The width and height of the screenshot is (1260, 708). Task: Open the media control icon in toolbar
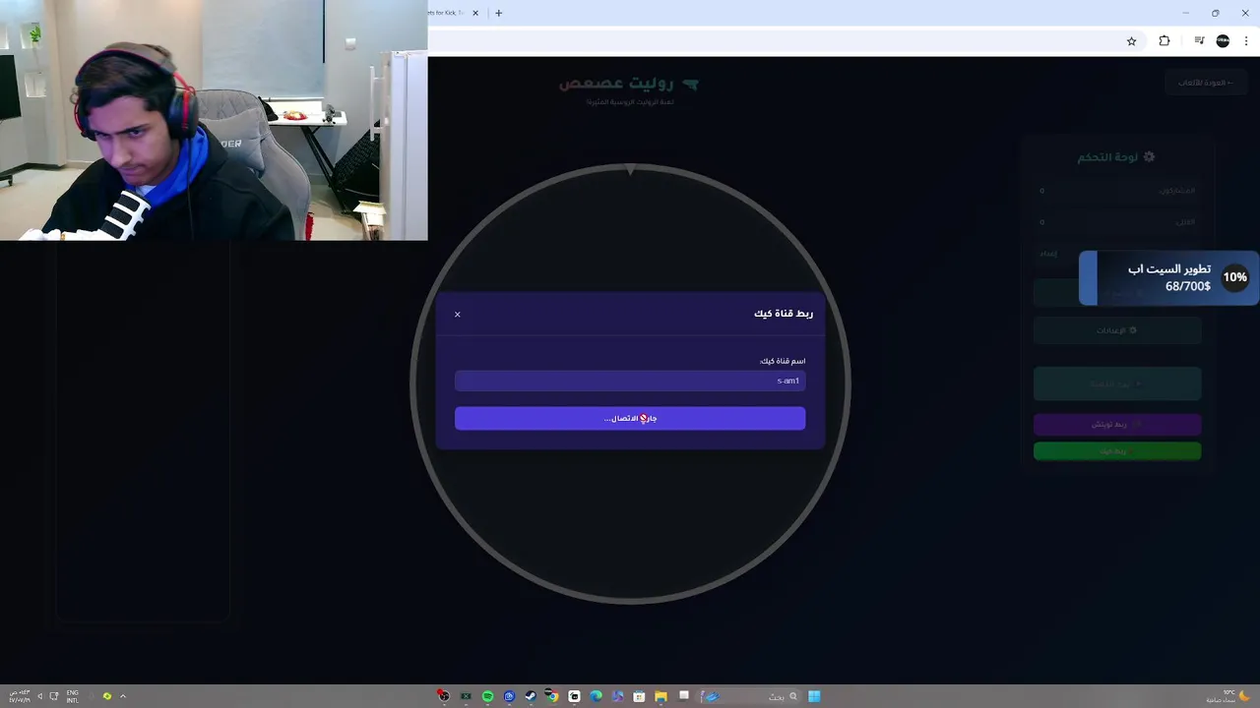point(1199,40)
